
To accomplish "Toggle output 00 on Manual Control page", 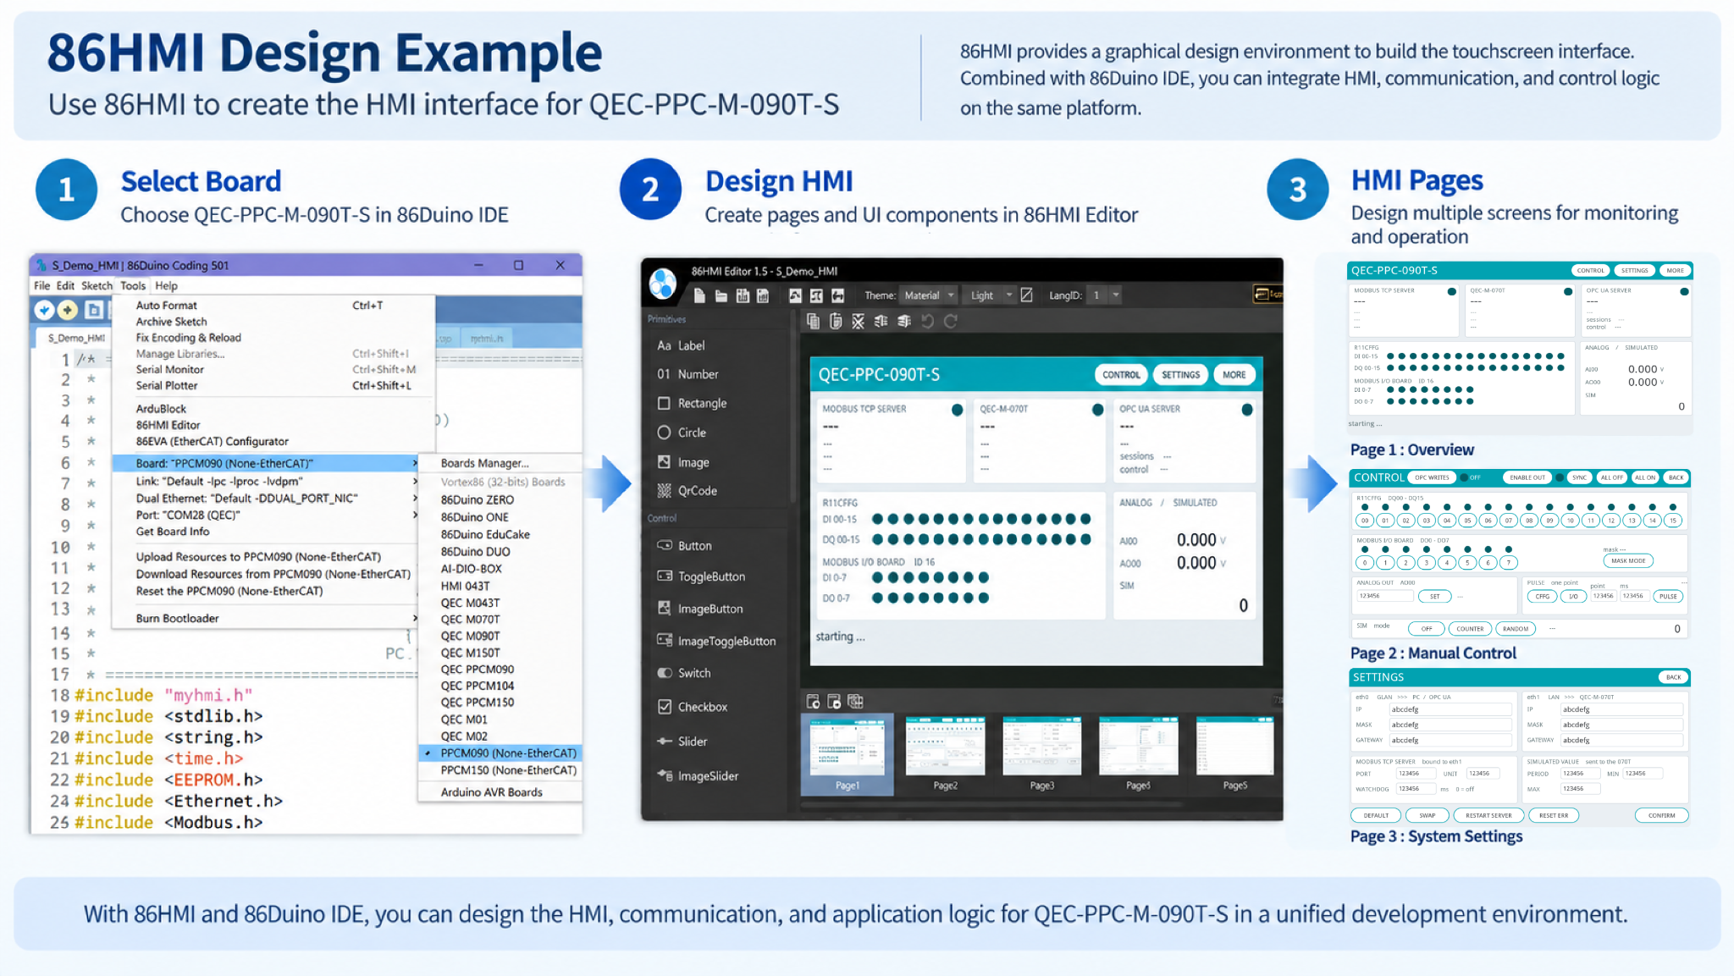I will click(1365, 521).
